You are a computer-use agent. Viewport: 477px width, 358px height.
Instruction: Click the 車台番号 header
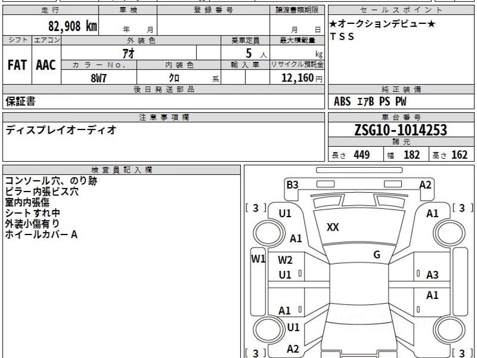click(401, 117)
